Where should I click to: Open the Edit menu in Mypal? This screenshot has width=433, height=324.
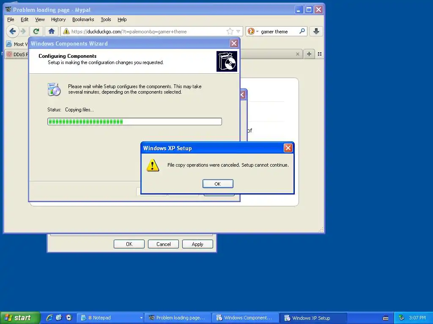[x=25, y=19]
